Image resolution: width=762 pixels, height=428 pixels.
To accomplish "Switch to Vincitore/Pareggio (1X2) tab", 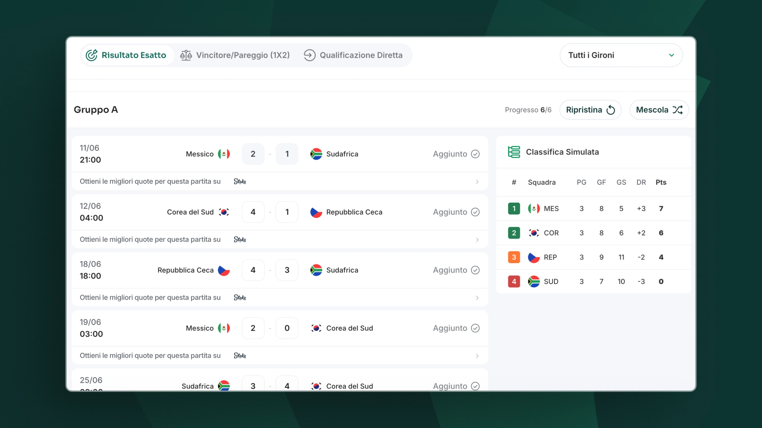I will pos(235,55).
